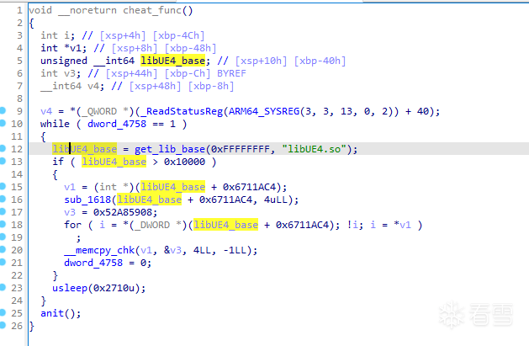Click *v1 at end of line 18
The image size is (529, 346).
[402, 225]
